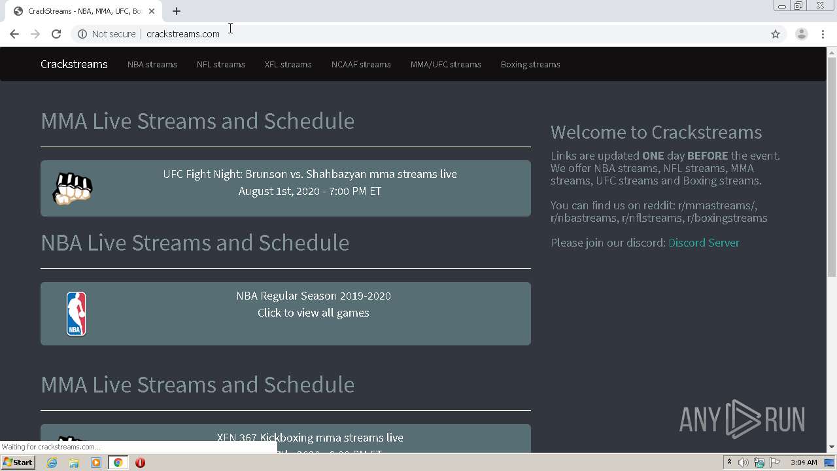Open the network tray icon

pos(759,462)
